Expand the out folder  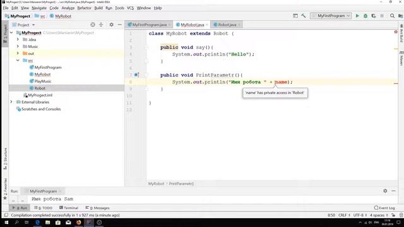[x=18, y=53]
